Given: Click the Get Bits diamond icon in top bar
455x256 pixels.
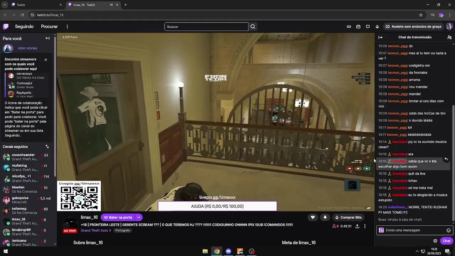Looking at the screenshot, I should [x=377, y=27].
